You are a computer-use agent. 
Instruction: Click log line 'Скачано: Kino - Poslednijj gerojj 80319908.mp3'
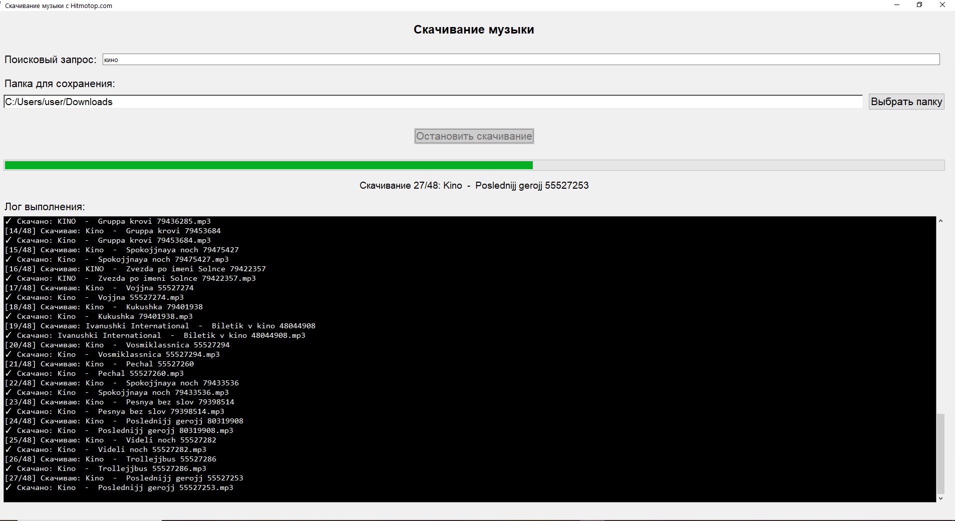[x=119, y=430]
